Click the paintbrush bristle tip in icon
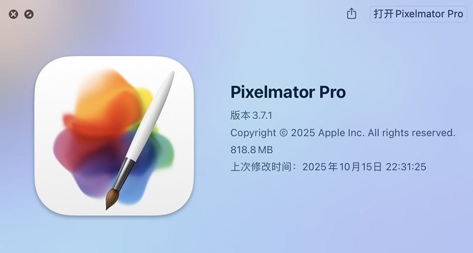The width and height of the screenshot is (473, 253). 112,198
